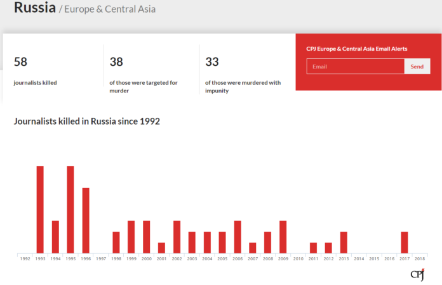The width and height of the screenshot is (442, 285).
Task: Select the 2001 bar in the chart
Action: [161, 248]
